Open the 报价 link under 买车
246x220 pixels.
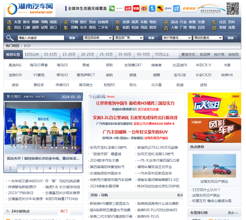(83, 22)
